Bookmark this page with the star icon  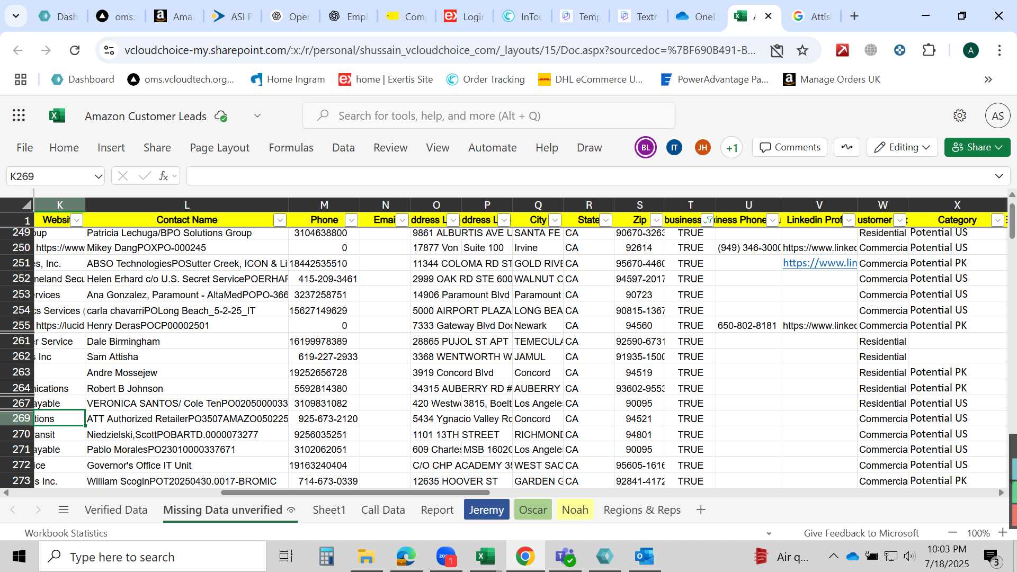point(802,50)
